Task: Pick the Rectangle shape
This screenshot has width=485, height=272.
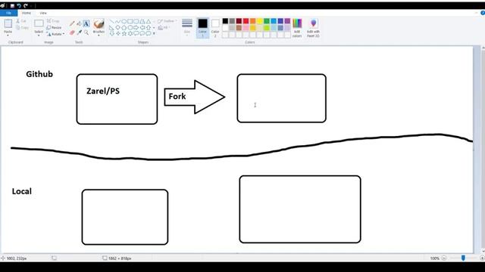Action: point(130,21)
